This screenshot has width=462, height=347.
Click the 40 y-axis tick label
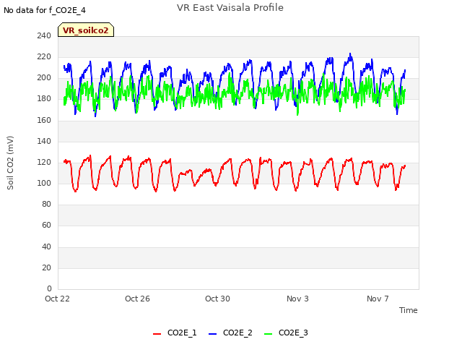46,247
